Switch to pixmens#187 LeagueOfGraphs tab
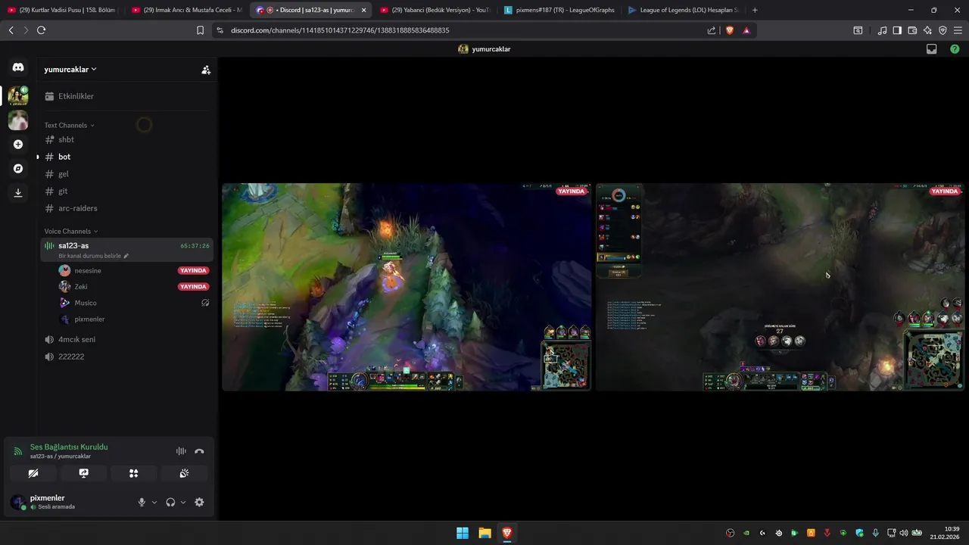The height and width of the screenshot is (545, 969). [559, 10]
